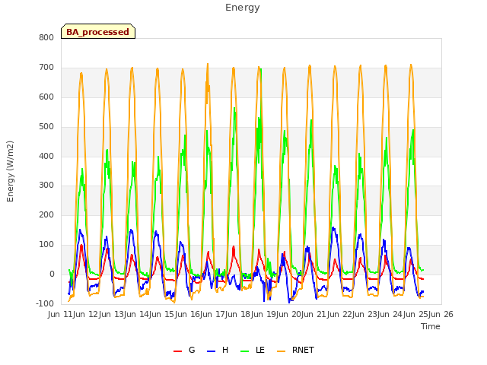Screen dimensions: 487x365
Task: Click the Energy chart title
Action: 243,8
